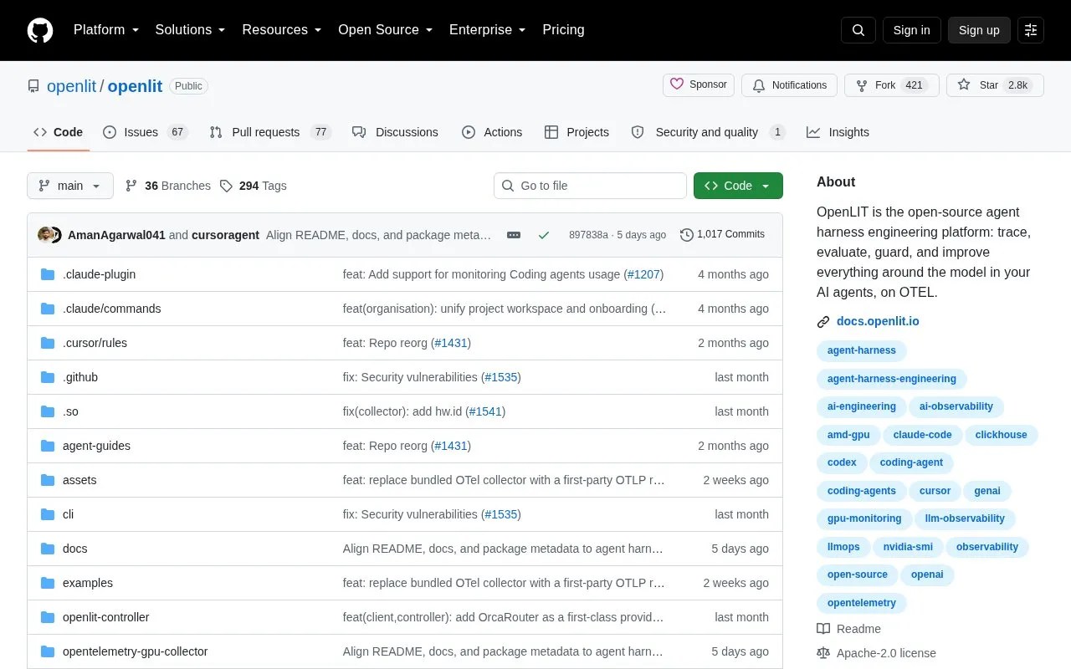View the 1,017 Commits history
This screenshot has width=1071, height=669.
pos(722,235)
